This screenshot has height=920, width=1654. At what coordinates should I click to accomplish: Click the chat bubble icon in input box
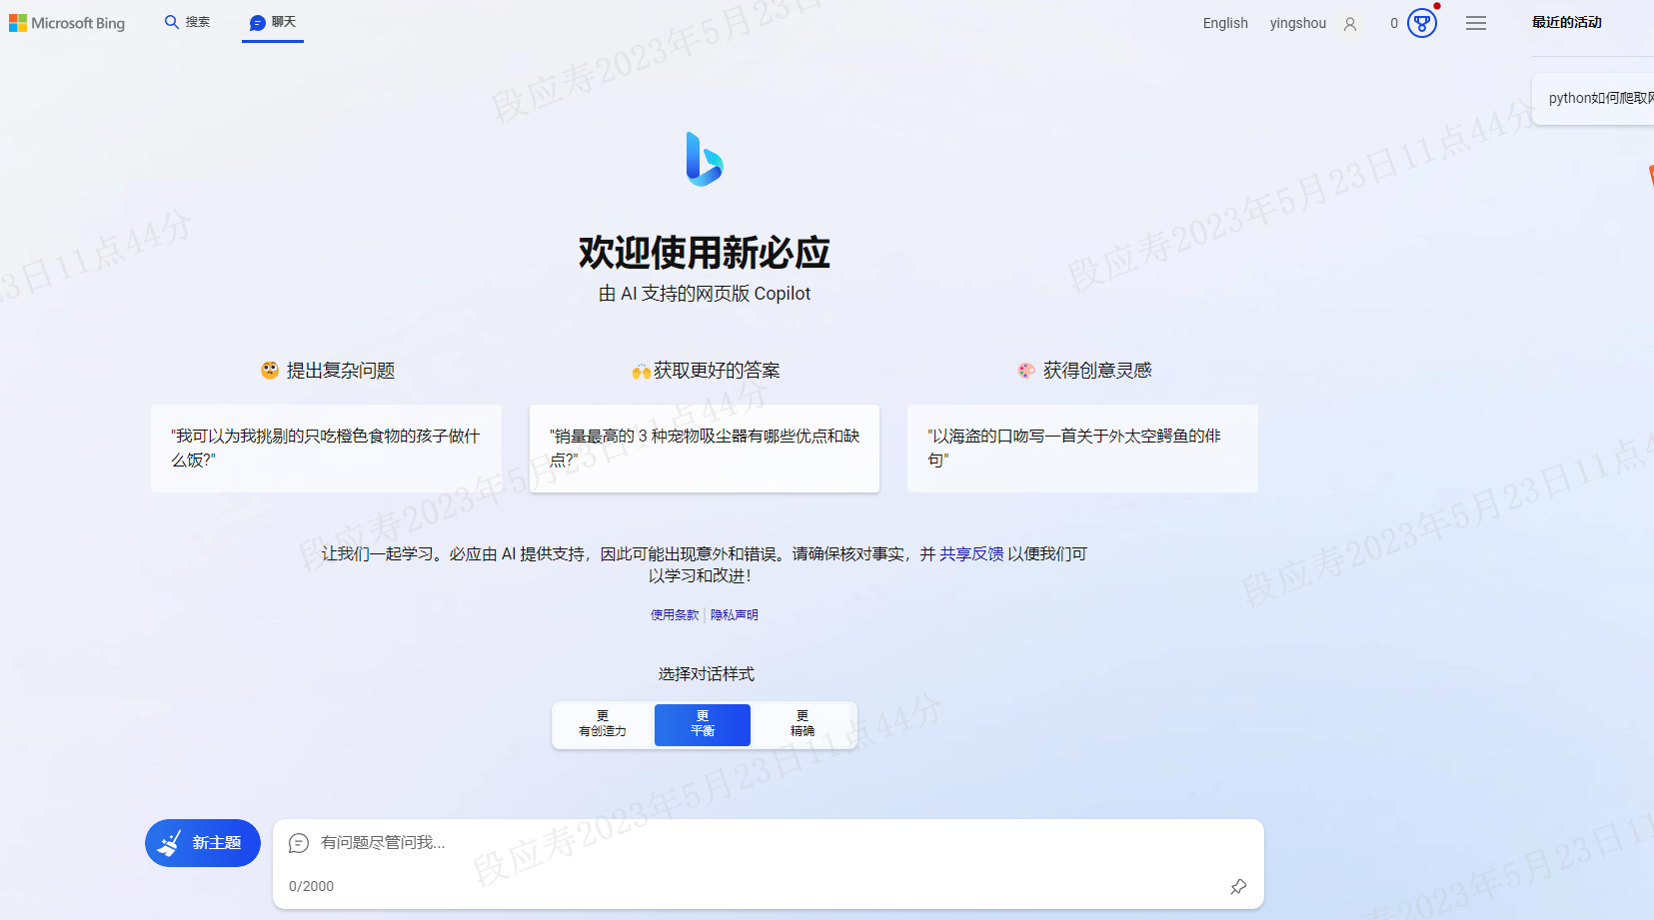click(299, 843)
